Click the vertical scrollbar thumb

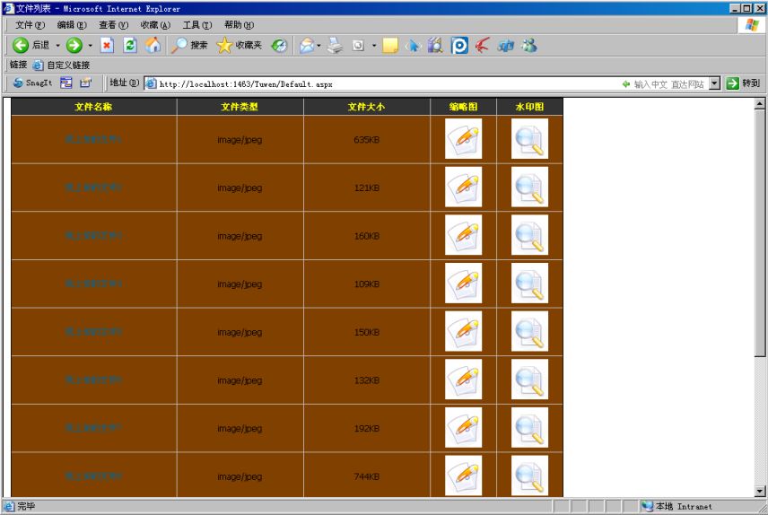pyautogui.click(x=760, y=232)
